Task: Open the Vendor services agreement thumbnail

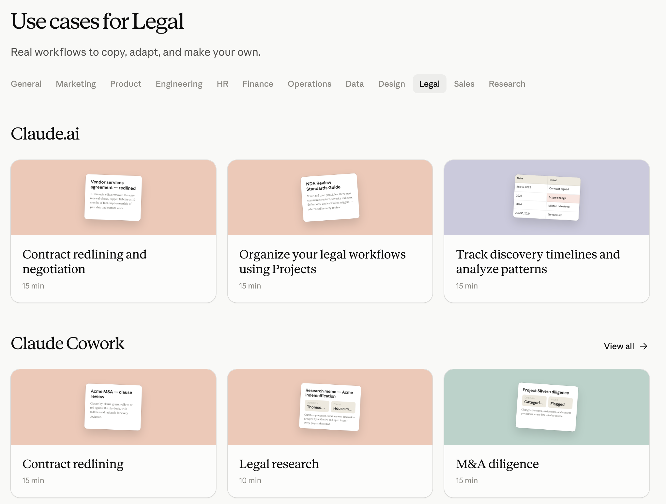Action: tap(113, 198)
